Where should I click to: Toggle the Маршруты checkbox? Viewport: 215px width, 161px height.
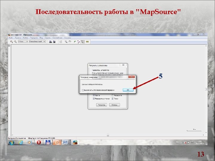(113, 95)
